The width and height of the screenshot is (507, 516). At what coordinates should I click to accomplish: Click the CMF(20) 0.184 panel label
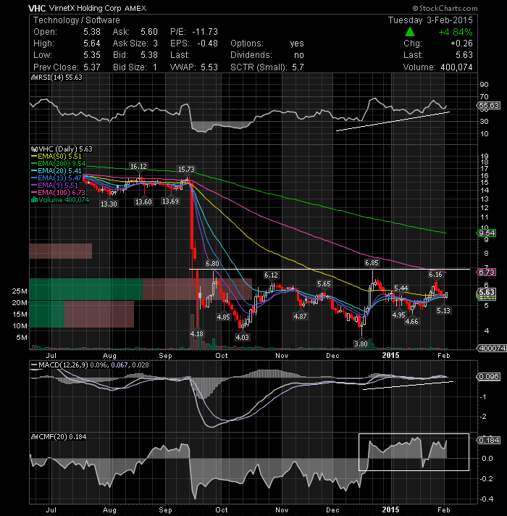(x=62, y=437)
